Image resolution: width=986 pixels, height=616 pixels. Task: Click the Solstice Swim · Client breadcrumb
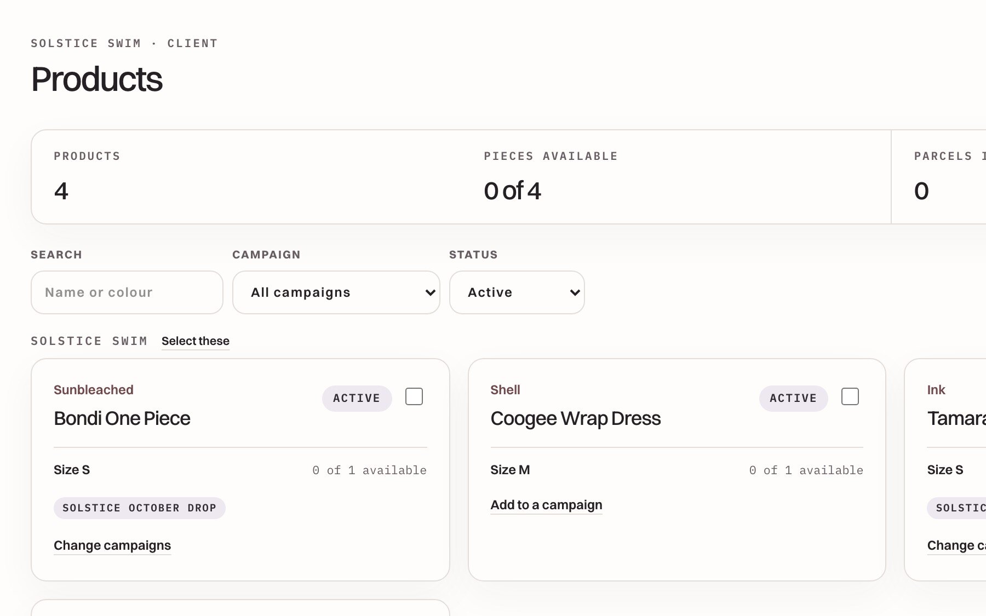click(x=124, y=43)
